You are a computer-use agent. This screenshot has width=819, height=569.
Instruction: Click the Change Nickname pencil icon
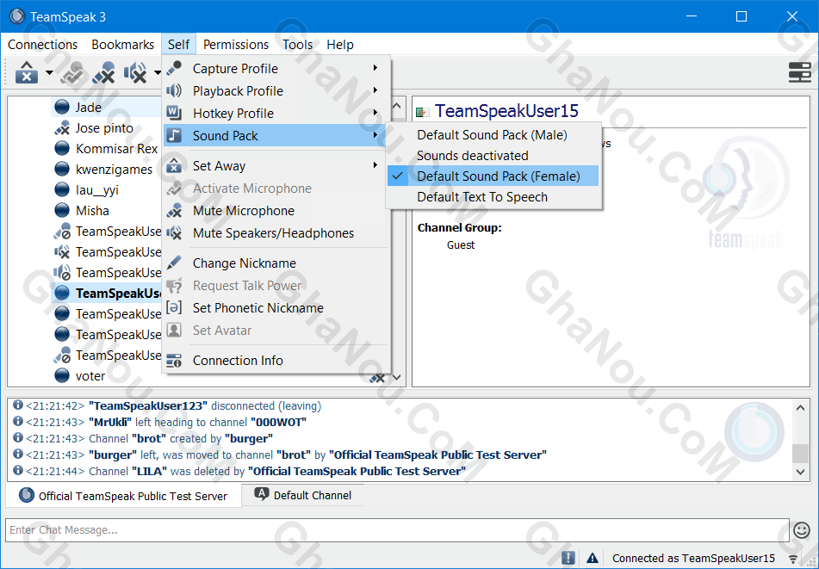[174, 263]
